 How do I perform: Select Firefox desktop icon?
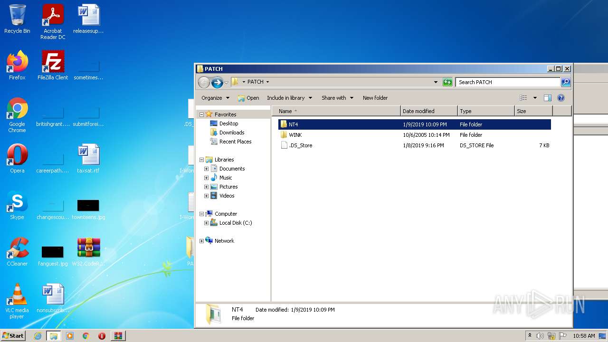point(17,66)
